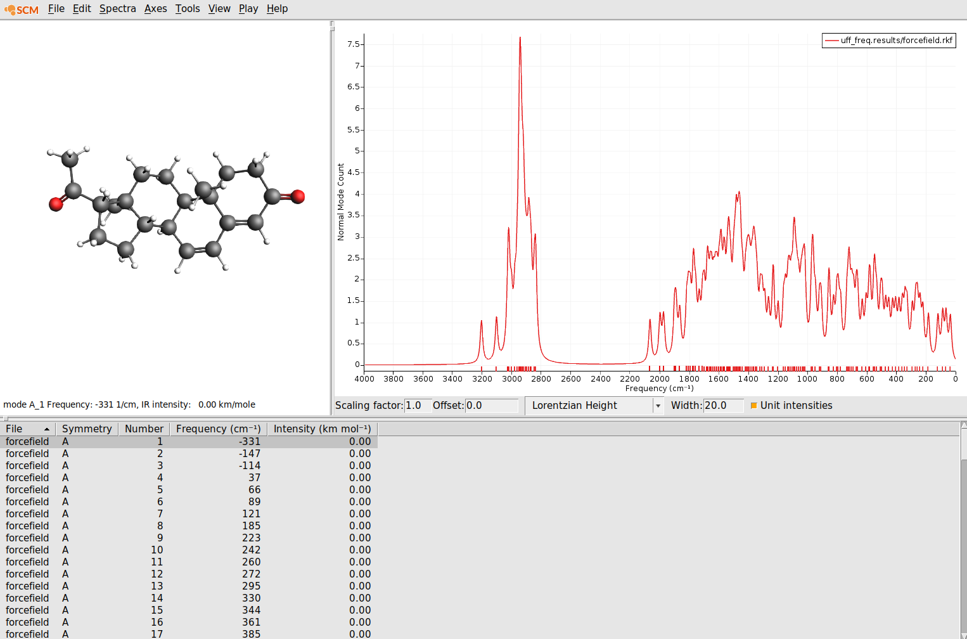Select mode row with frequency 89

tap(189, 502)
